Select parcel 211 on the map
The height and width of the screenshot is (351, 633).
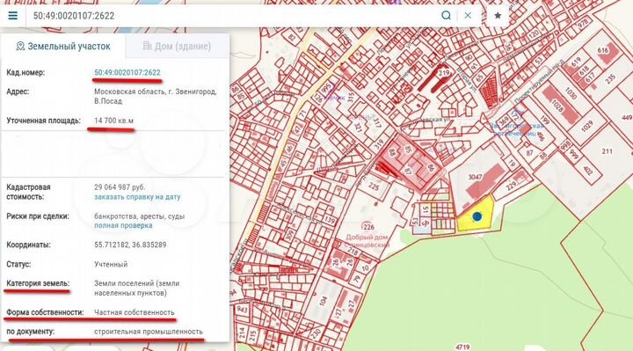(x=607, y=151)
